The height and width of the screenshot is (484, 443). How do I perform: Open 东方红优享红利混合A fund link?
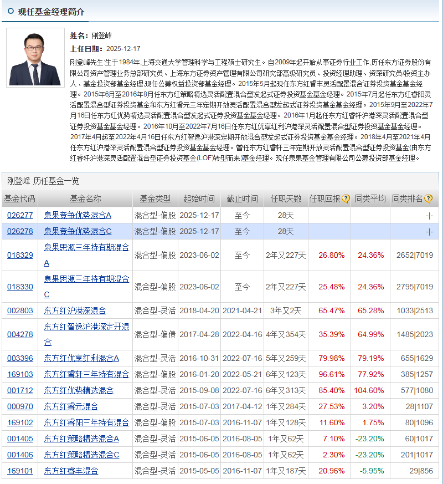(x=81, y=358)
